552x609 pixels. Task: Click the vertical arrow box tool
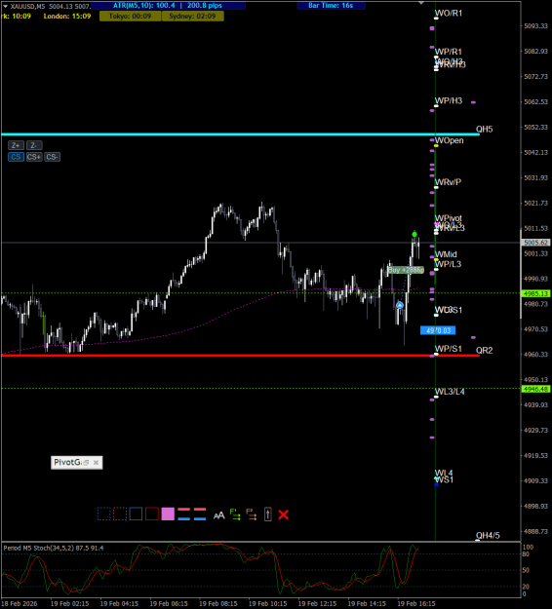click(x=267, y=514)
